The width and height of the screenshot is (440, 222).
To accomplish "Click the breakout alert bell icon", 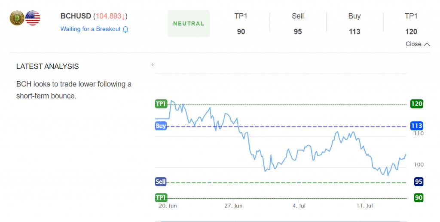I will (125, 29).
